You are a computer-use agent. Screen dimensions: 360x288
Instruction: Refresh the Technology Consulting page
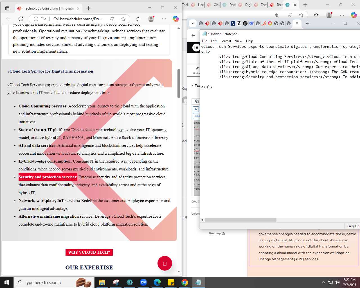(x=21, y=19)
